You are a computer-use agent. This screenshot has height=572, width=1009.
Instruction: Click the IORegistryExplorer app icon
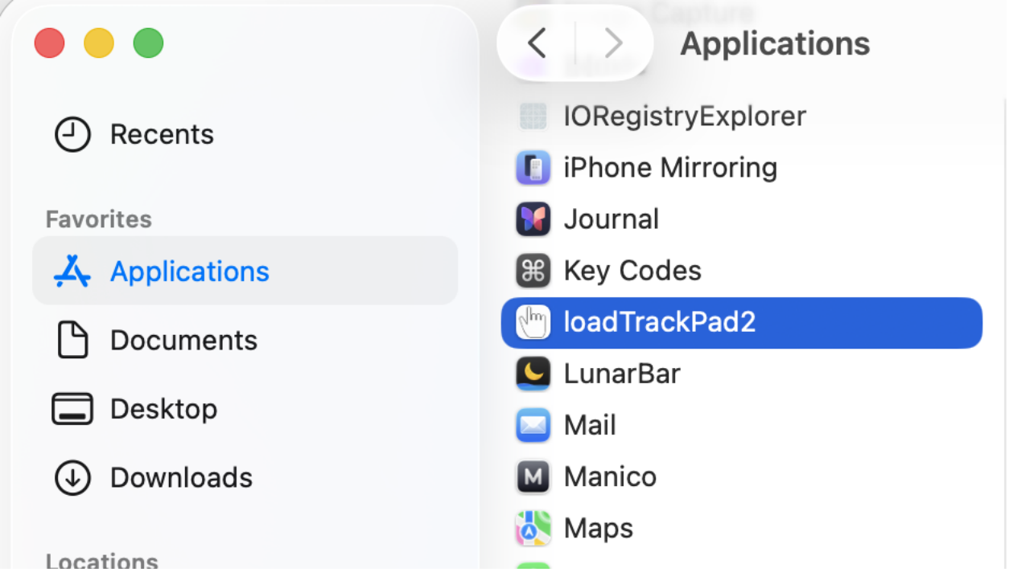(x=533, y=116)
